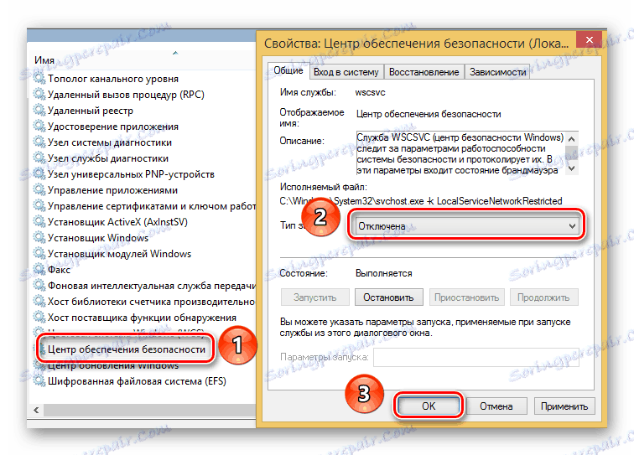This screenshot has width=634, height=455.
Task: Click the Остановить button
Action: [388, 297]
